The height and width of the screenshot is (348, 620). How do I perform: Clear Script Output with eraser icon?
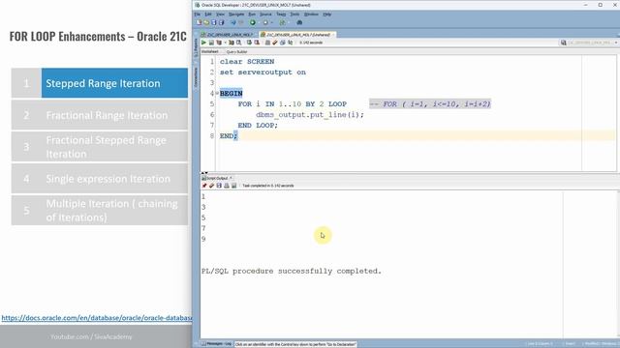(211, 186)
